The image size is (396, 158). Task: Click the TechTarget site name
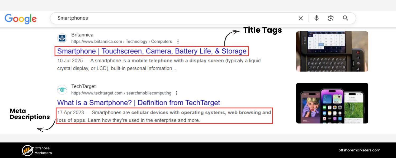click(83, 86)
